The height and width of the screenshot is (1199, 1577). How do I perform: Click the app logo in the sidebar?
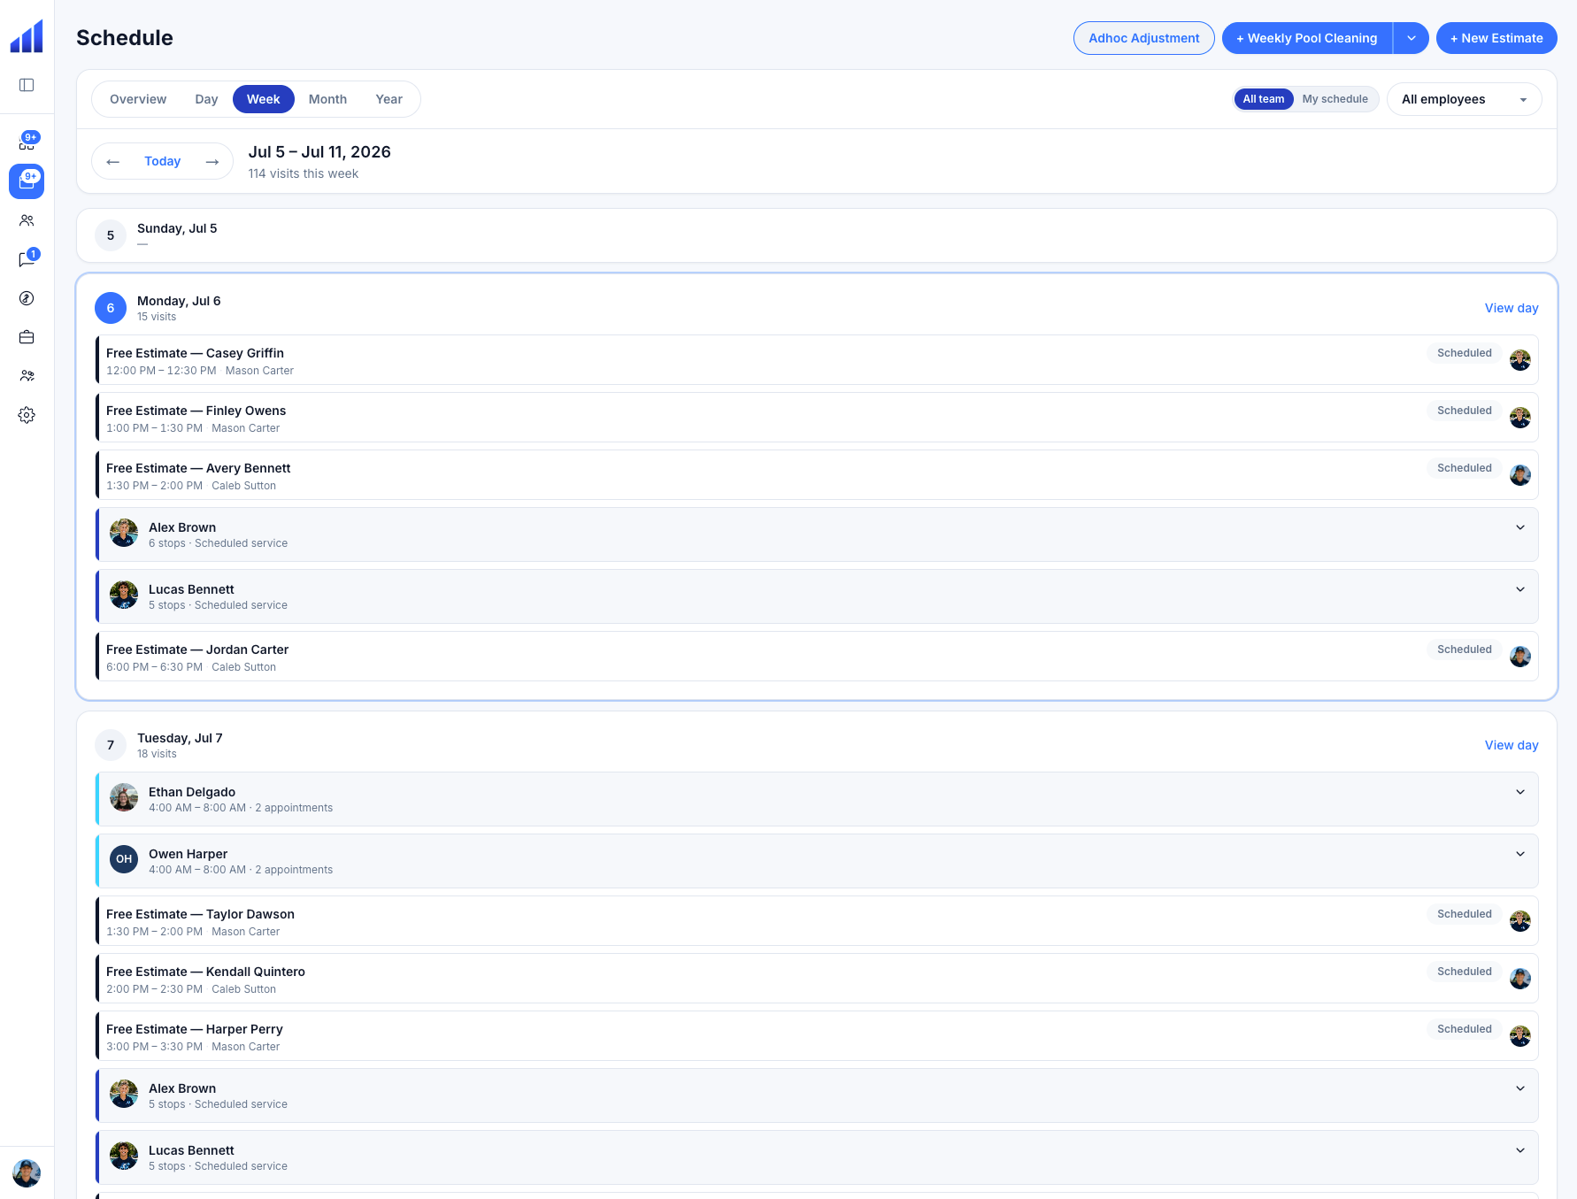click(27, 36)
